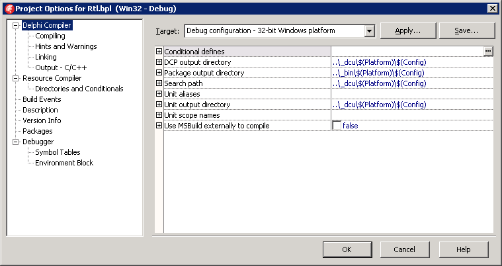The image size is (502, 266).
Task: Open the Target configuration dropdown
Action: 370,31
